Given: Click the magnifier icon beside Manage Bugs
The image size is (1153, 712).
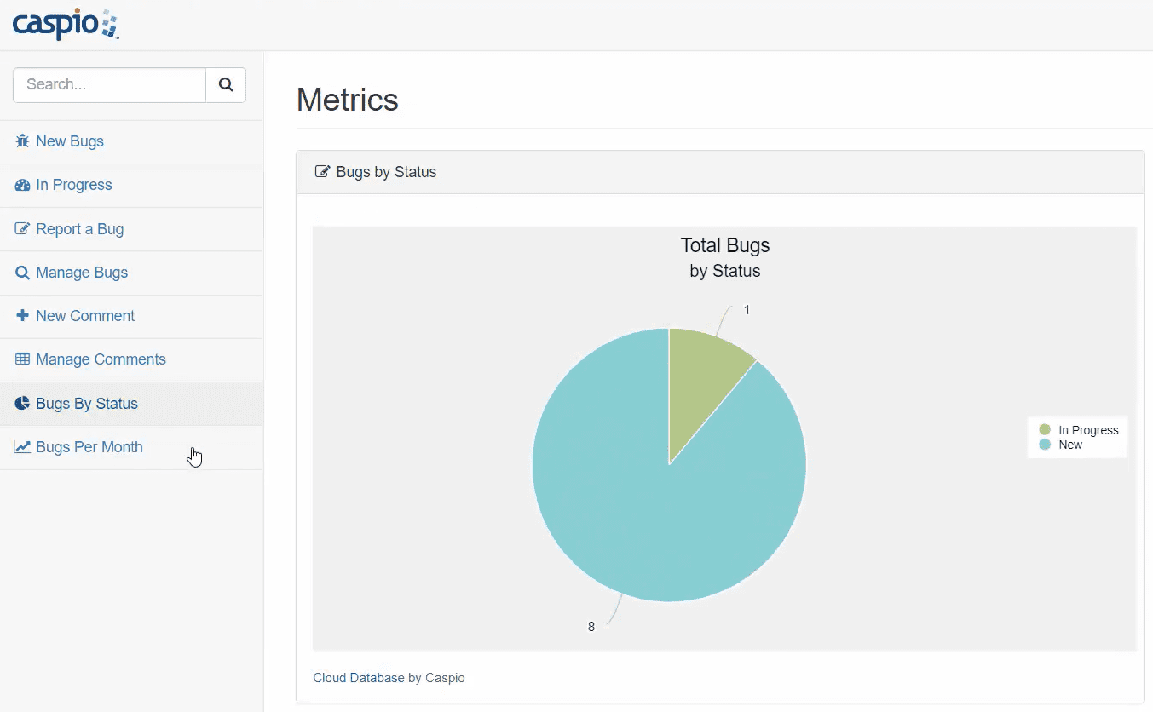Looking at the screenshot, I should pyautogui.click(x=22, y=273).
